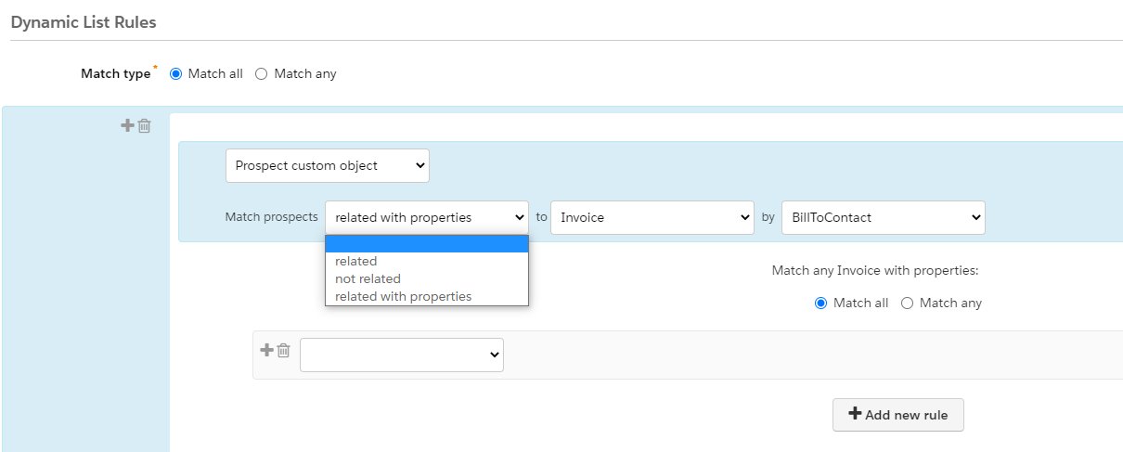
Task: Click the 'Match any Invoice with properties' text
Action: 875,271
